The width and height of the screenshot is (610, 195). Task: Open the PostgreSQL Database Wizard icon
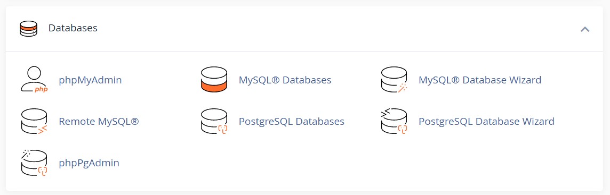coord(394,121)
